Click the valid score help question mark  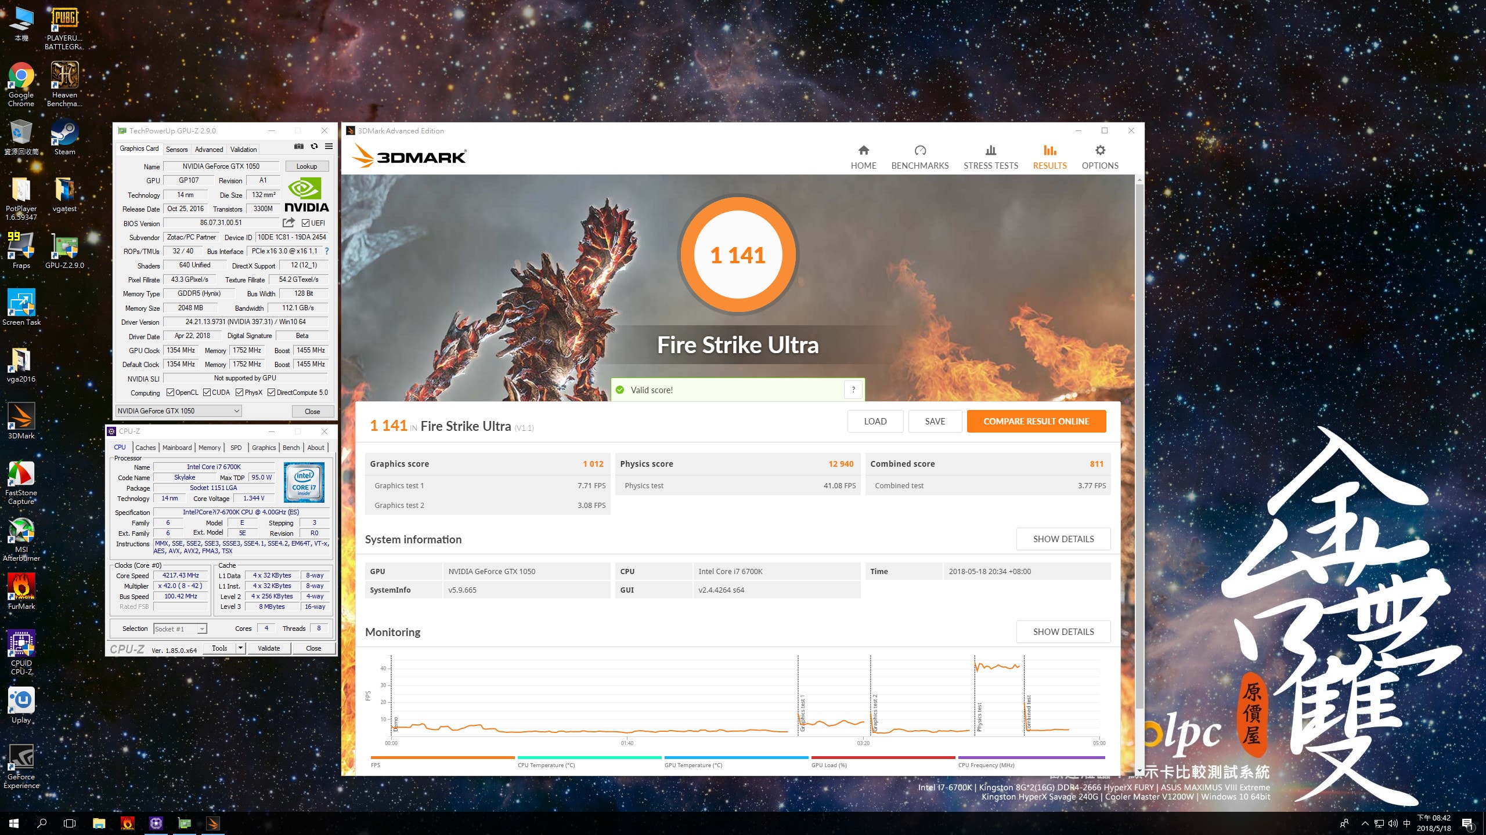tap(853, 390)
